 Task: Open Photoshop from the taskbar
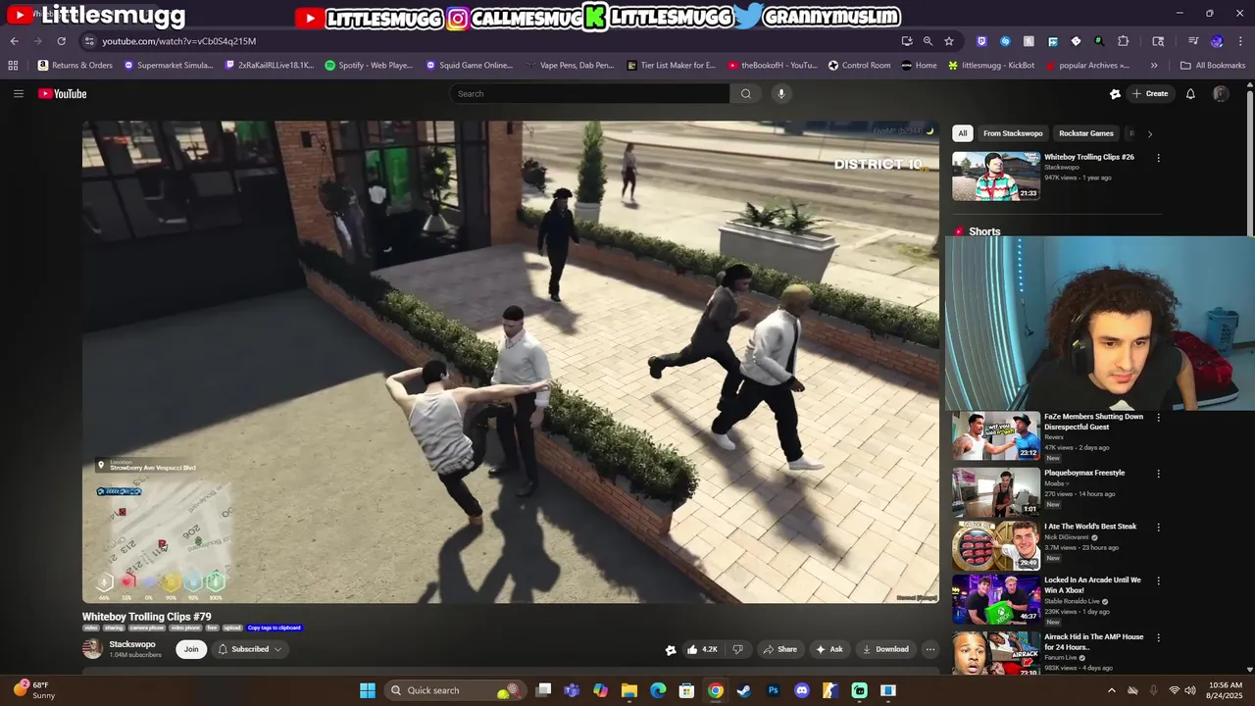point(773,690)
